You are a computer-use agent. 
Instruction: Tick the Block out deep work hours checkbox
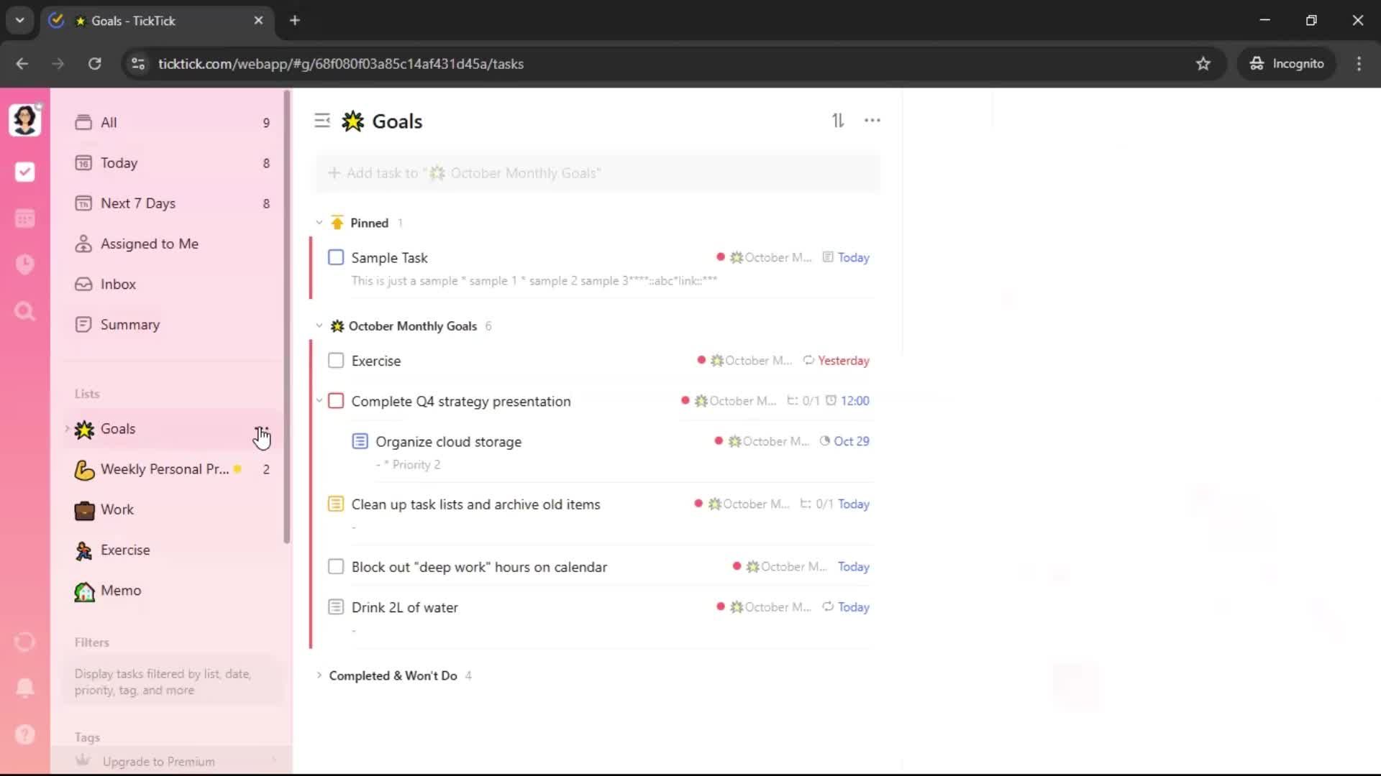336,567
